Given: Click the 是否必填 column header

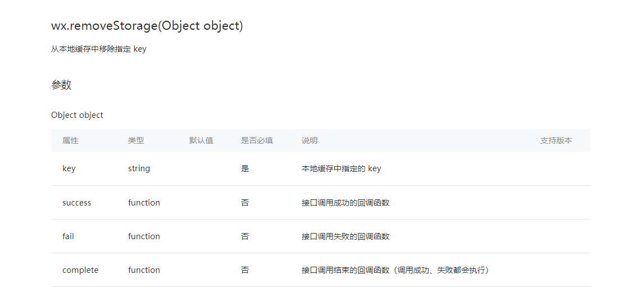Looking at the screenshot, I should tap(257, 140).
